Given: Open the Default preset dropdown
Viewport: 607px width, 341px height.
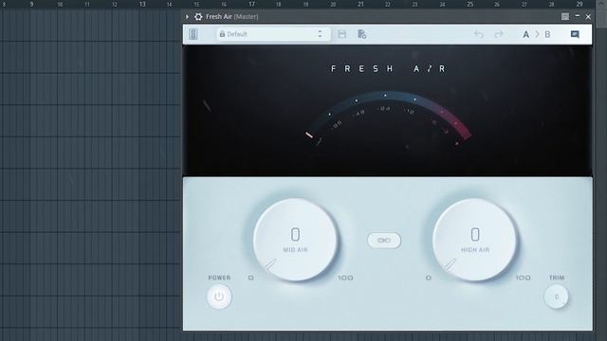Looking at the screenshot, I should tap(273, 34).
